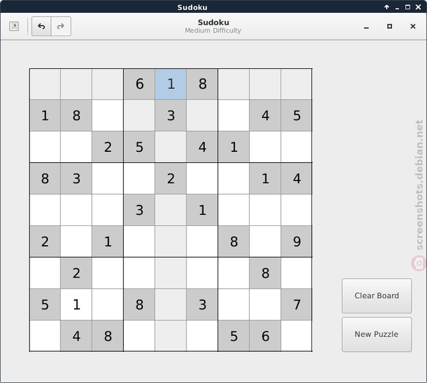Select the white user-entered 1 cell next to 5

(76, 304)
